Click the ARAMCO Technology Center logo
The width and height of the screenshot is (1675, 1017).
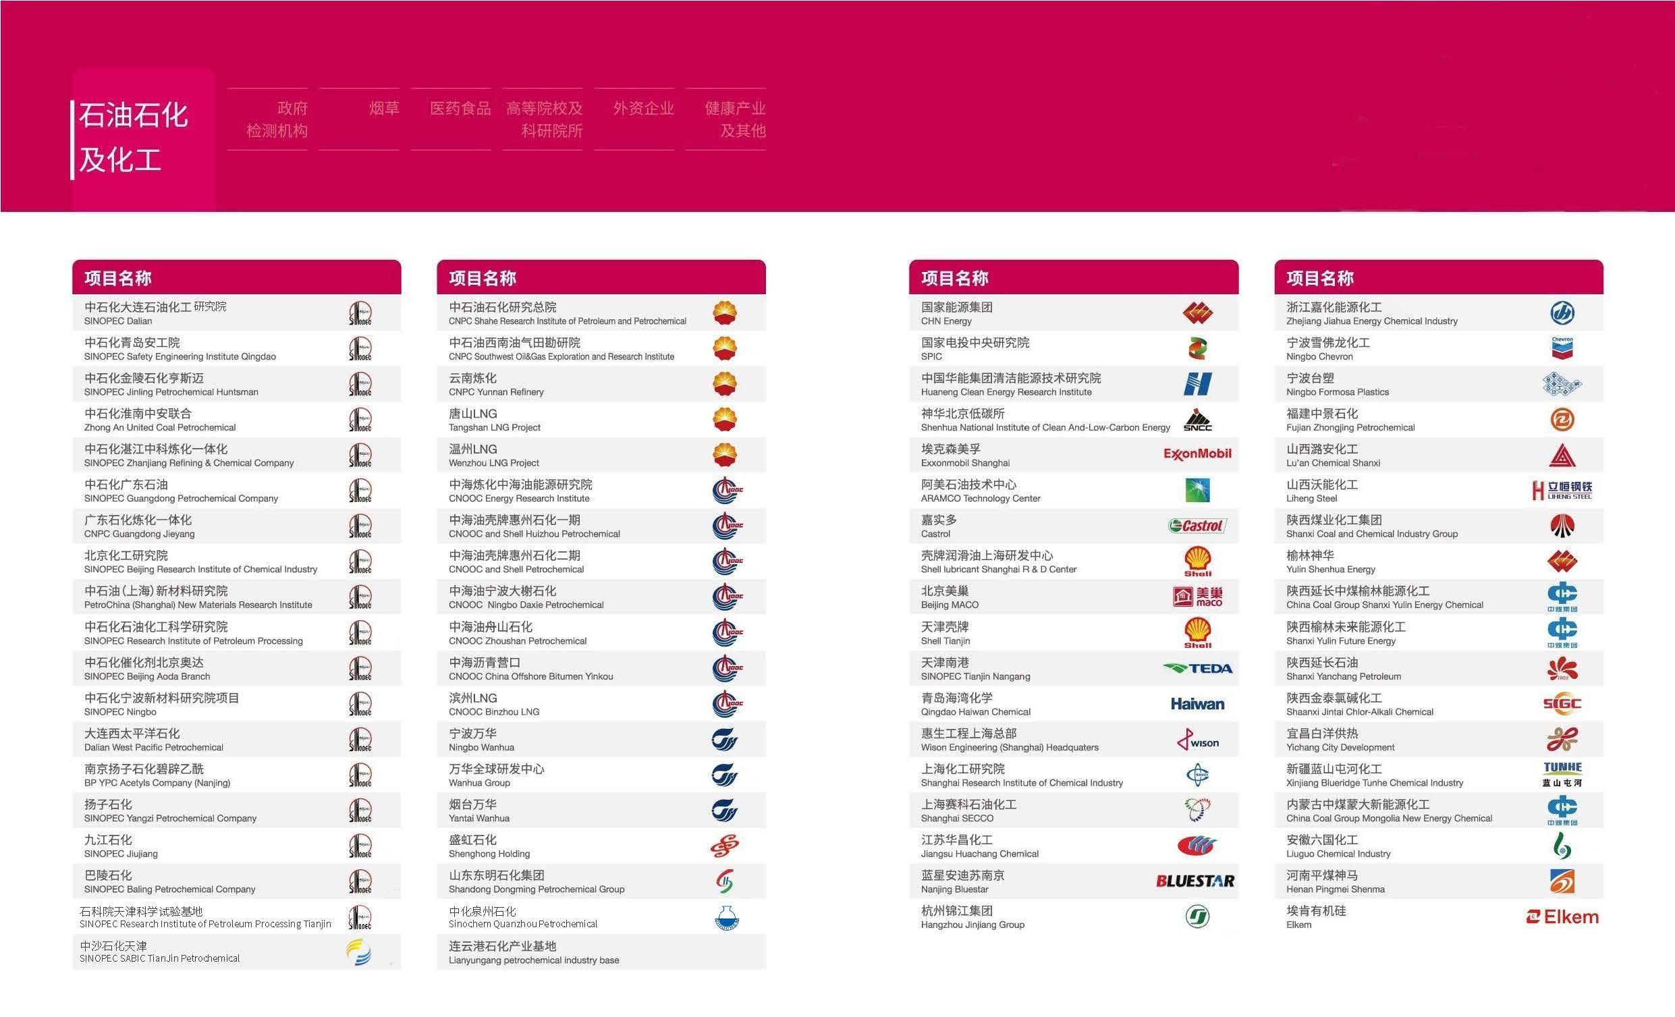point(1197,490)
